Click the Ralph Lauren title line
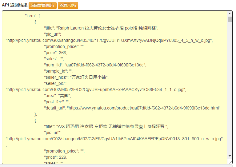236x167 pixels. click(x=101, y=28)
